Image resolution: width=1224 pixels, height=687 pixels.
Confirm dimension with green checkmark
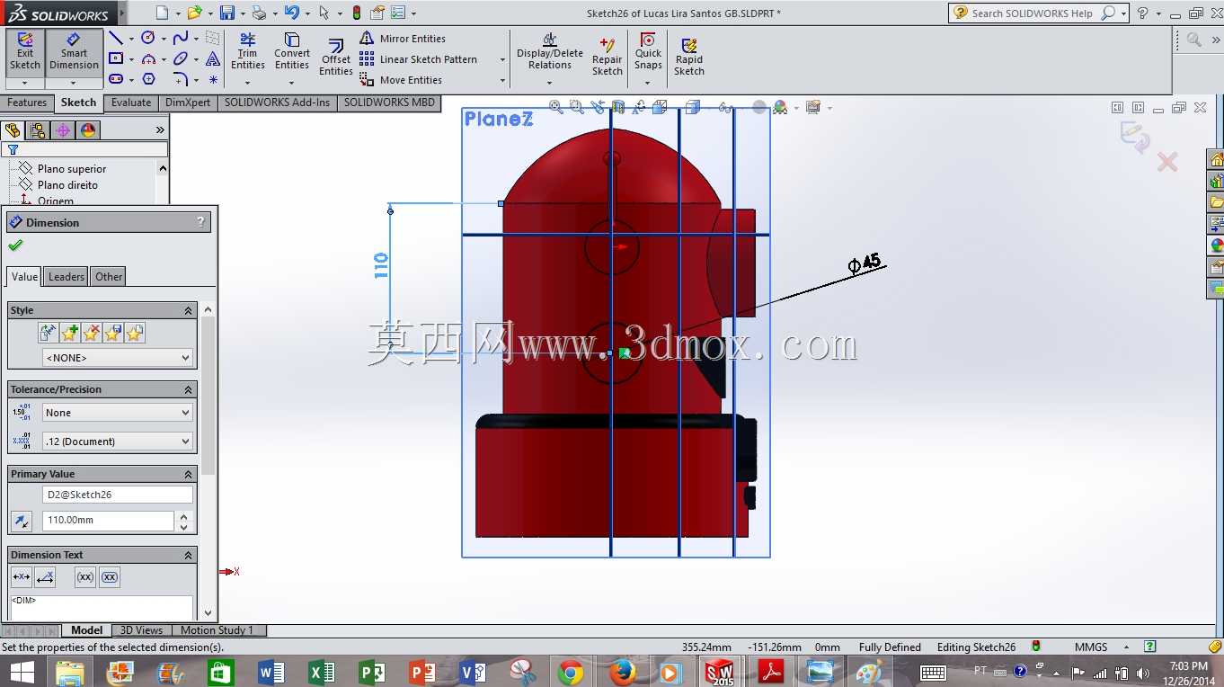(x=15, y=245)
